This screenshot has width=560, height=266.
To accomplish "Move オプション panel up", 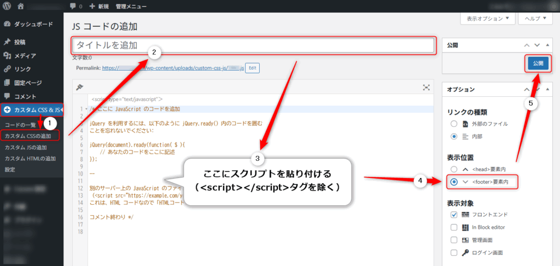I will [527, 90].
